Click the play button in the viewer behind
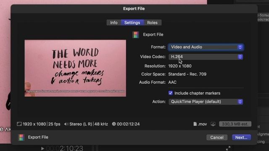This screenshot has height=151, width=269. click(x=42, y=148)
